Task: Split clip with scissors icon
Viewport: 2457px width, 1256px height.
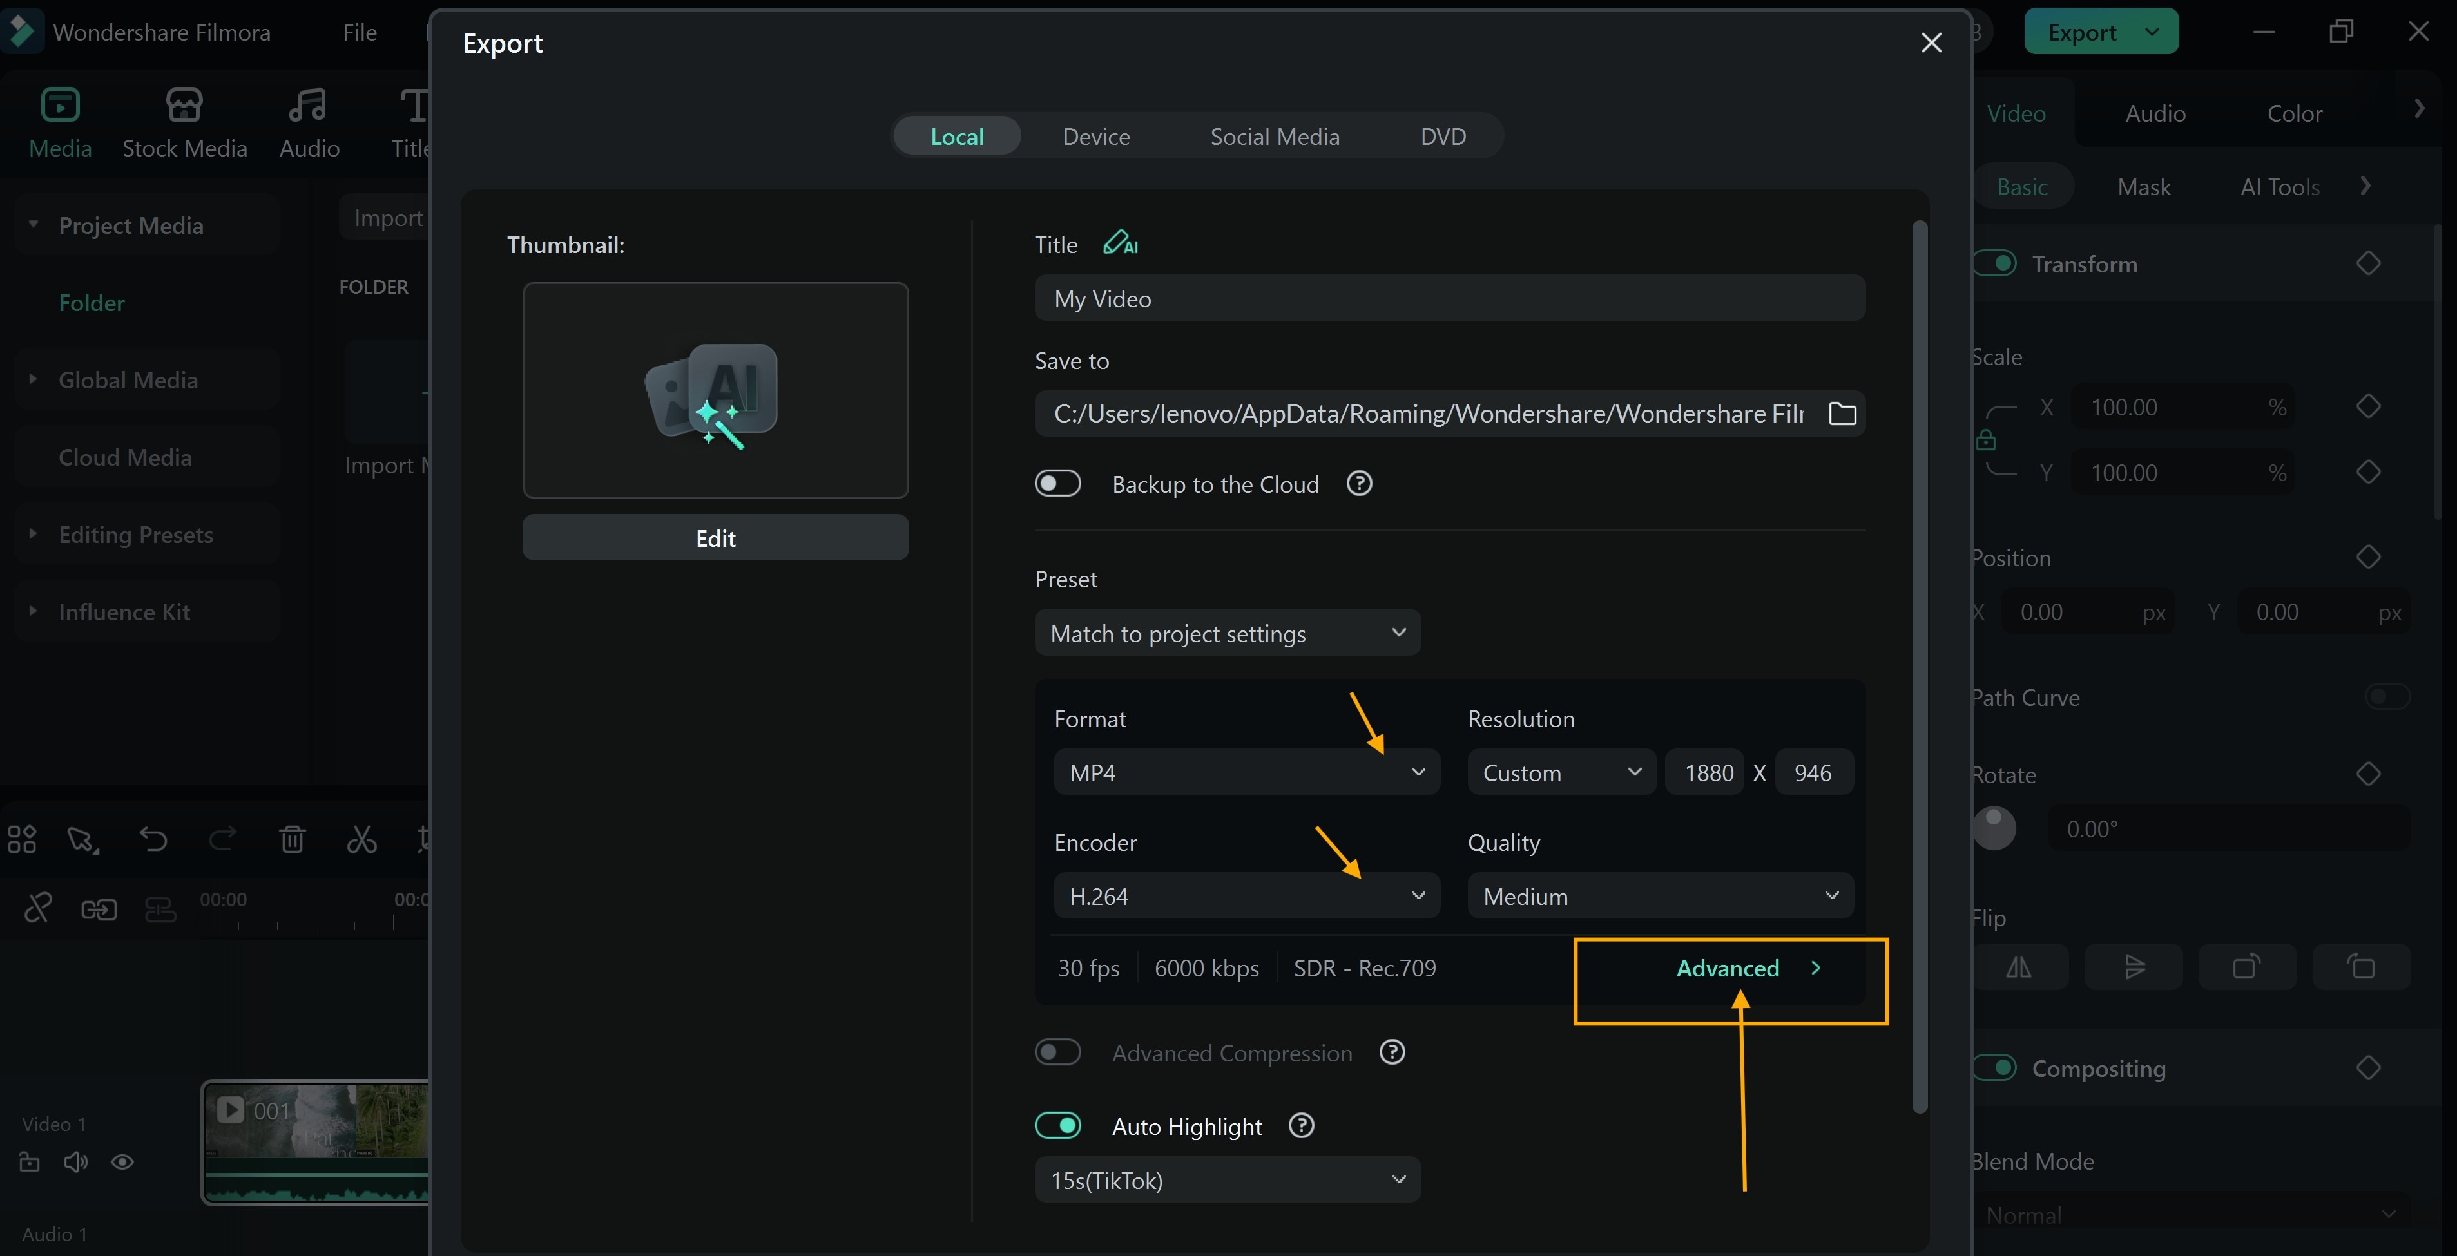Action: pyautogui.click(x=361, y=839)
